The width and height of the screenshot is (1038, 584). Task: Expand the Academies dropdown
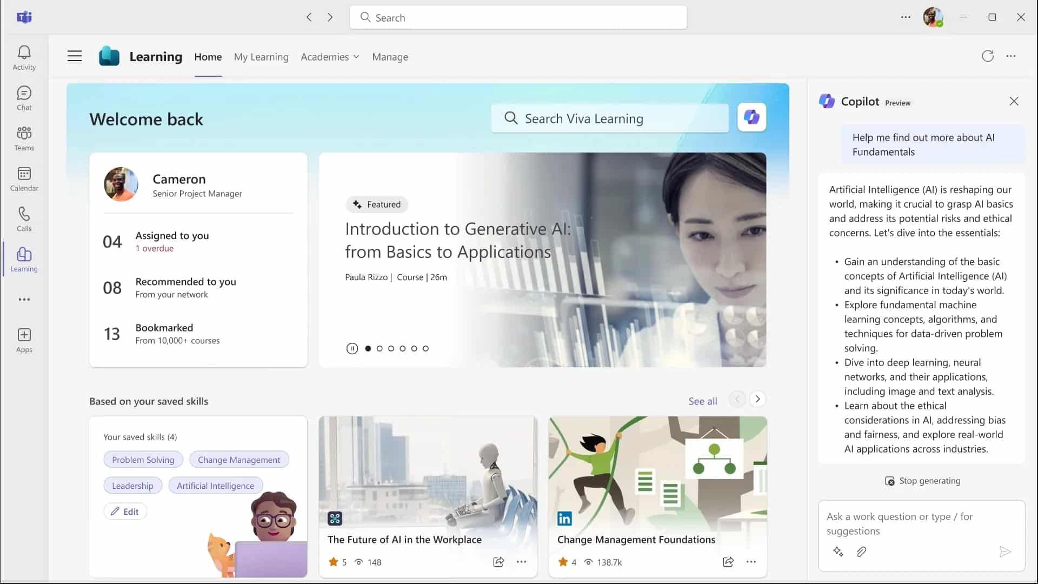pyautogui.click(x=330, y=57)
